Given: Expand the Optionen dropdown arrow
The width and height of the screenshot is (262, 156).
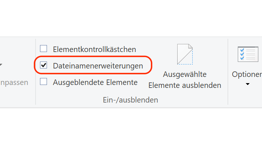Looking at the screenshot, I should pos(248,84).
